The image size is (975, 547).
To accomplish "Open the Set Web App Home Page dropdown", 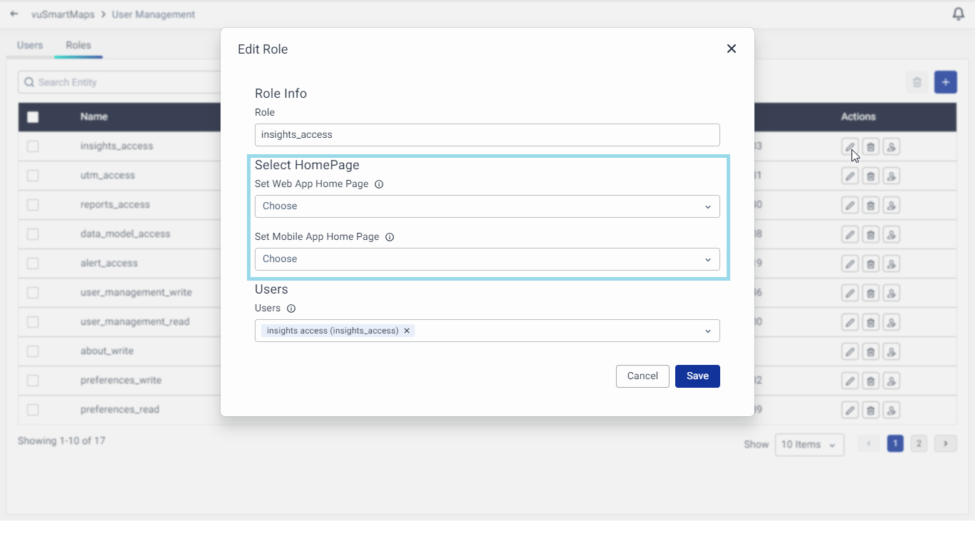I will pos(487,206).
